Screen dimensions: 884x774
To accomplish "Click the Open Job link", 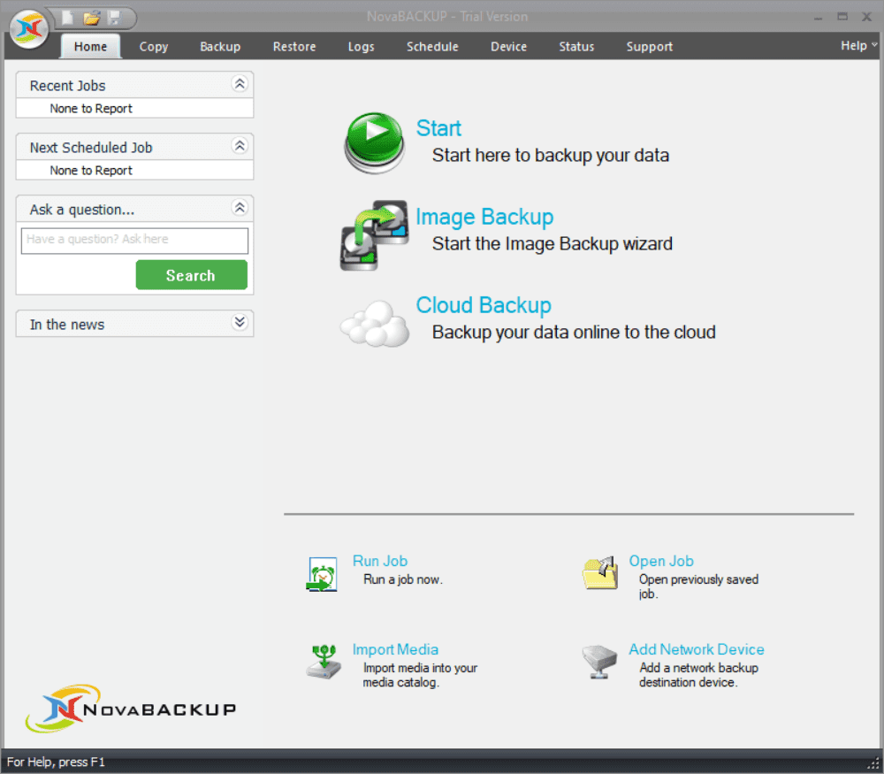I will (661, 561).
